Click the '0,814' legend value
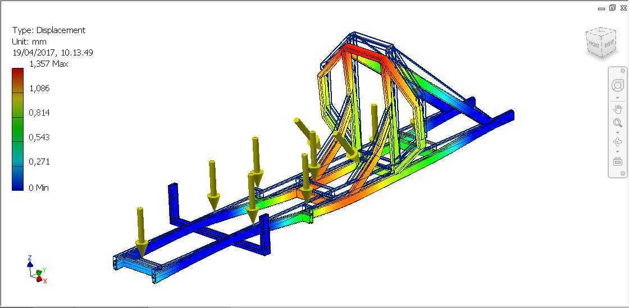This screenshot has height=308, width=629. point(39,113)
